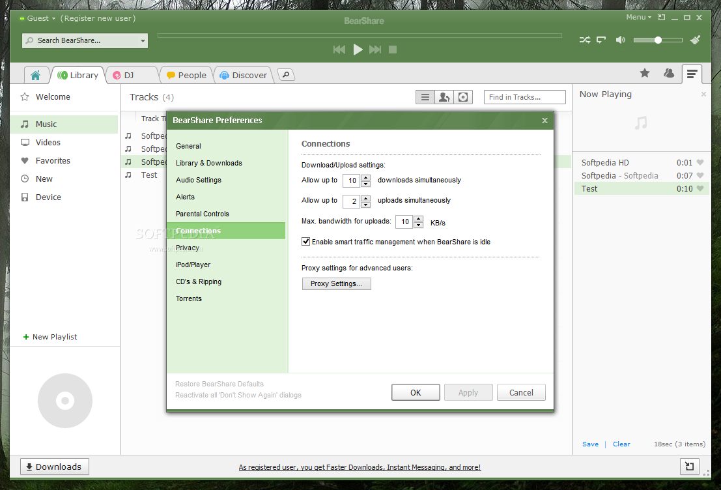This screenshot has width=721, height=490.
Task: Click the track seek progress bar
Action: pos(360,35)
